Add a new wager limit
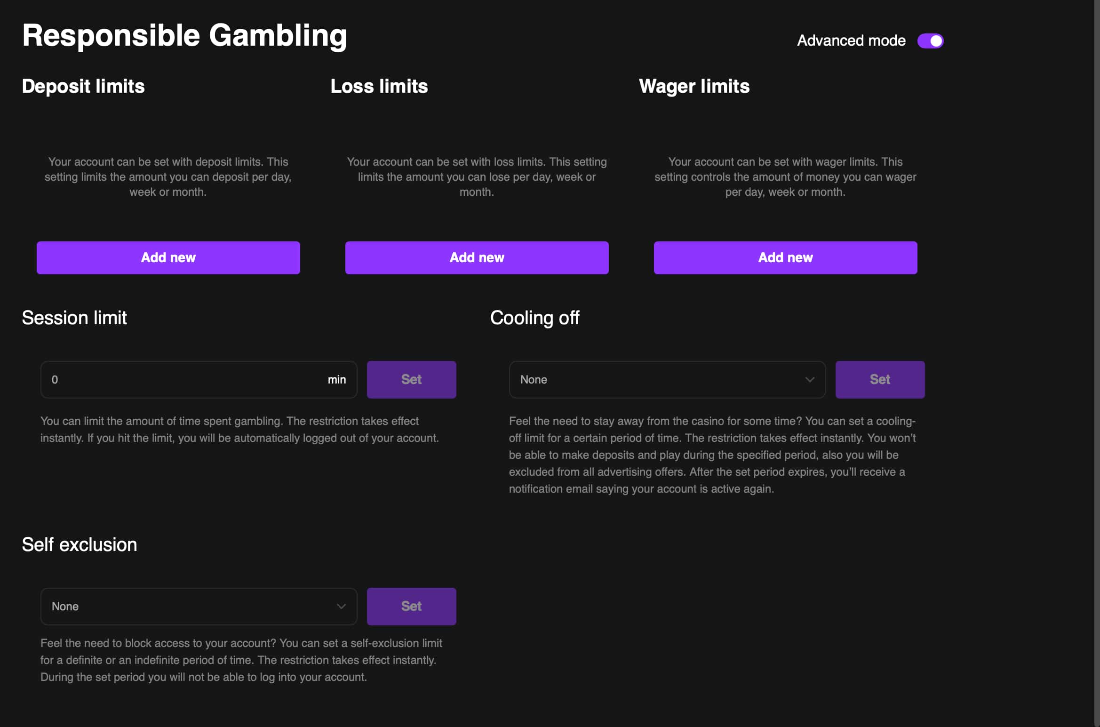Viewport: 1100px width, 727px height. (785, 258)
